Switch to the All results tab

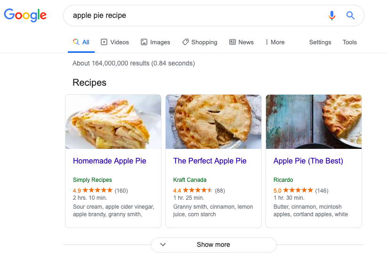(x=81, y=42)
